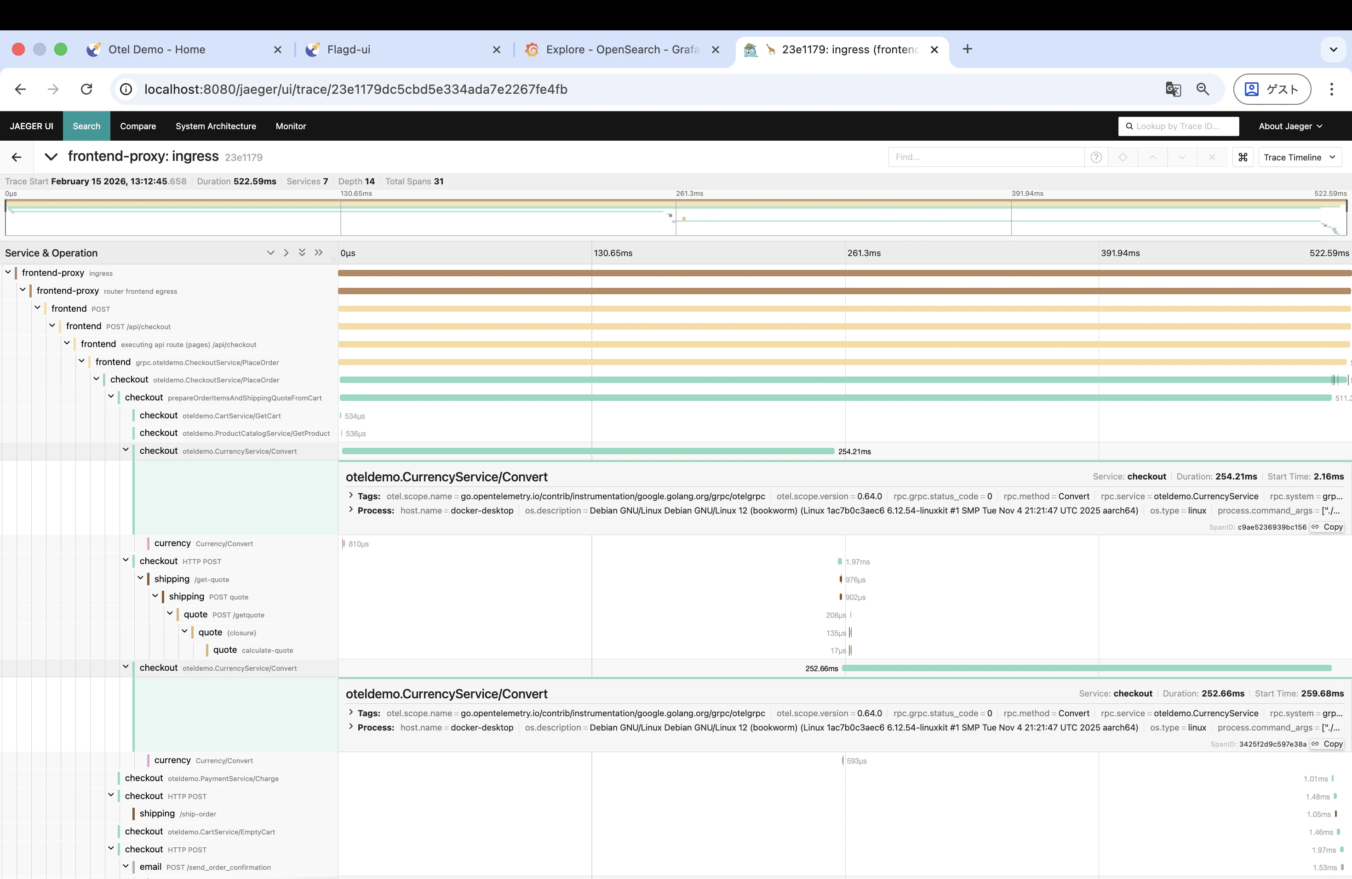Click the locate/focus search matches icon
Viewport: 1352px width, 879px height.
1123,157
